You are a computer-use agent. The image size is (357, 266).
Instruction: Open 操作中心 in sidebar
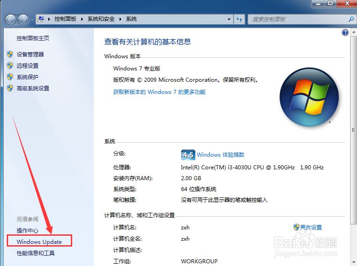28,230
